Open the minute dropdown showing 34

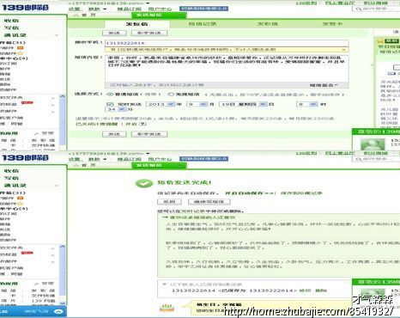116,109
